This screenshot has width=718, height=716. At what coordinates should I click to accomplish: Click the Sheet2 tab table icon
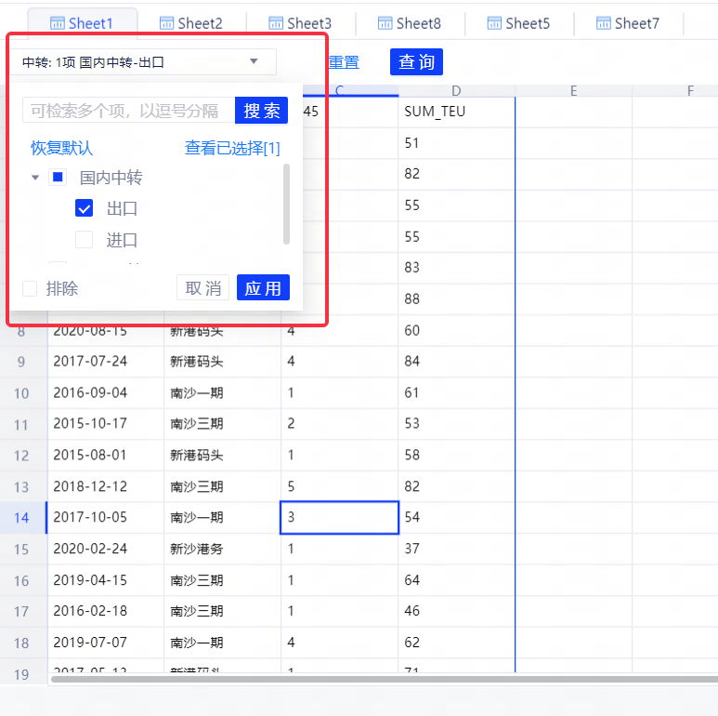tap(167, 23)
